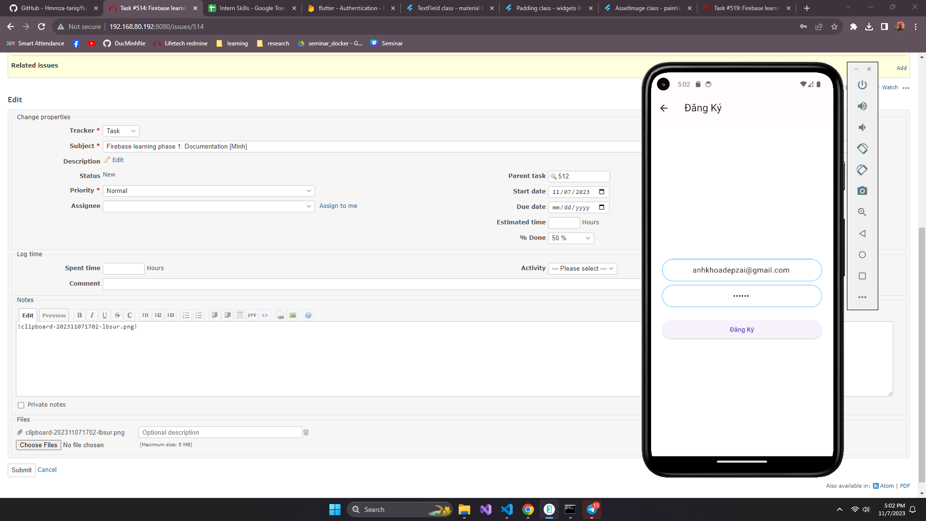The image size is (926, 521).
Task: Enable the Private notes checkbox
Action: pos(21,405)
